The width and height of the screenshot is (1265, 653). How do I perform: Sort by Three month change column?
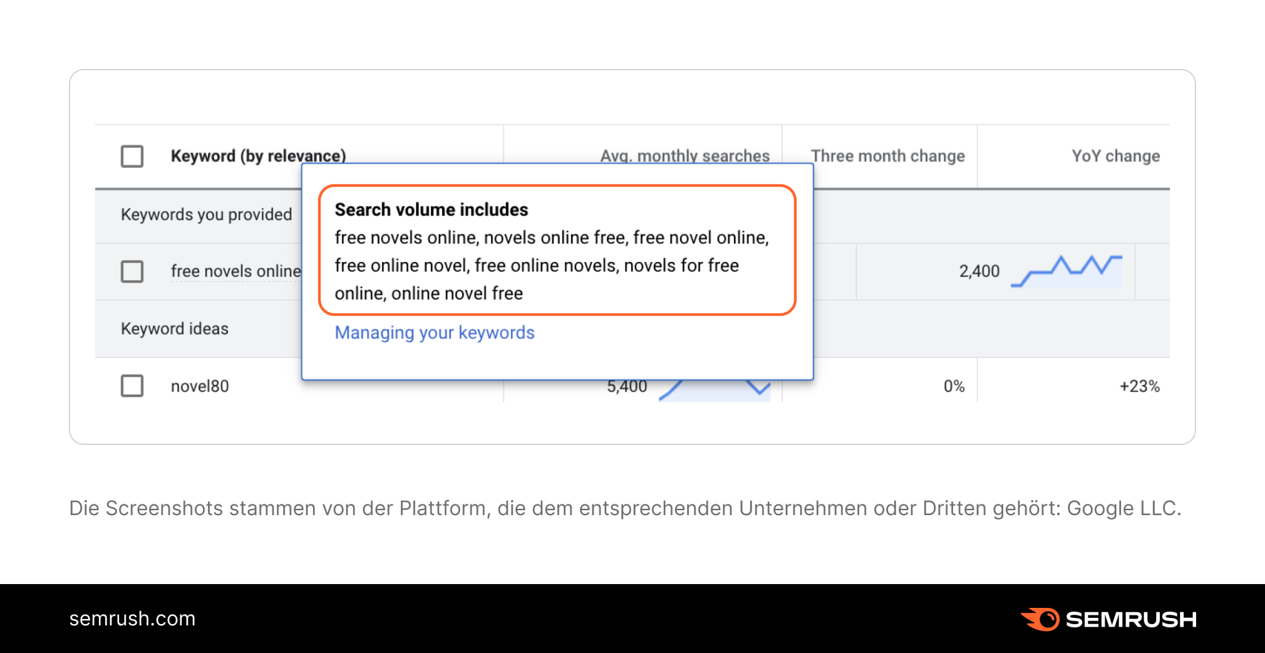[x=887, y=156]
